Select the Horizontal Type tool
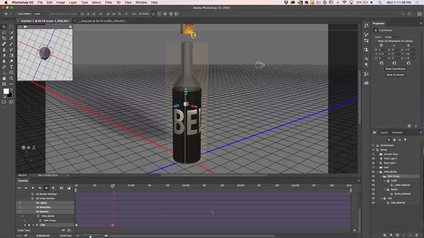Screen dimensions: 424x238 (x=11, y=67)
